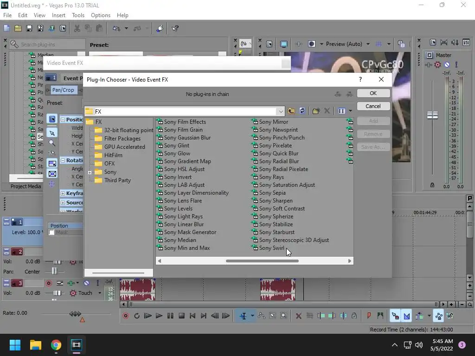Image resolution: width=475 pixels, height=356 pixels.
Task: Click the Go to End transport button
Action: (204, 316)
